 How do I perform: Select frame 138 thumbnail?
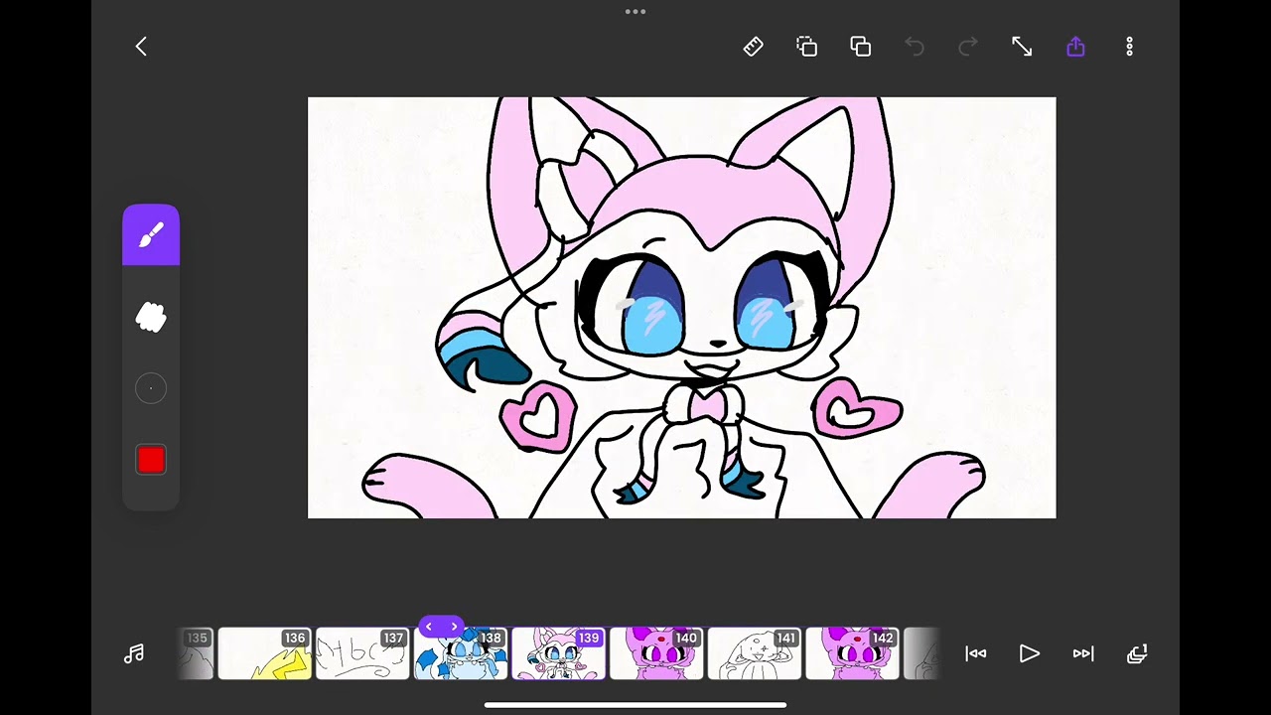[461, 653]
